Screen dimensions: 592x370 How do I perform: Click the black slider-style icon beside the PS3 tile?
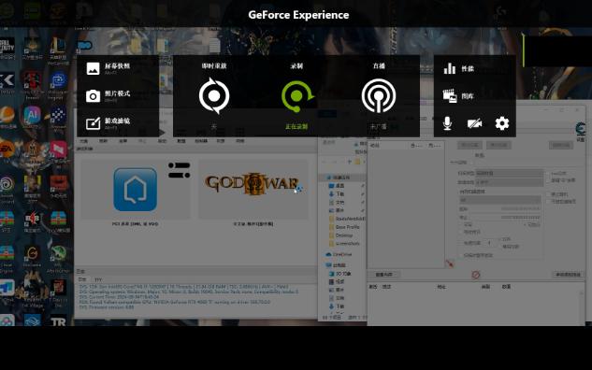pyautogui.click(x=180, y=170)
